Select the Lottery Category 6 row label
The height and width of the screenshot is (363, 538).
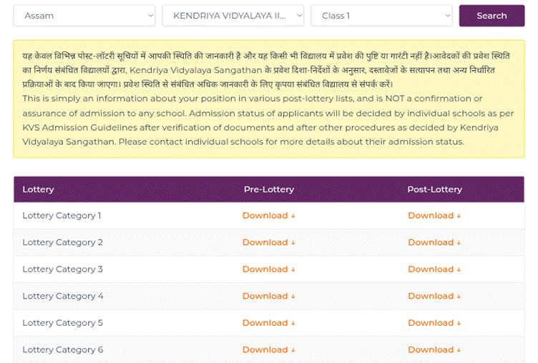pos(63,349)
